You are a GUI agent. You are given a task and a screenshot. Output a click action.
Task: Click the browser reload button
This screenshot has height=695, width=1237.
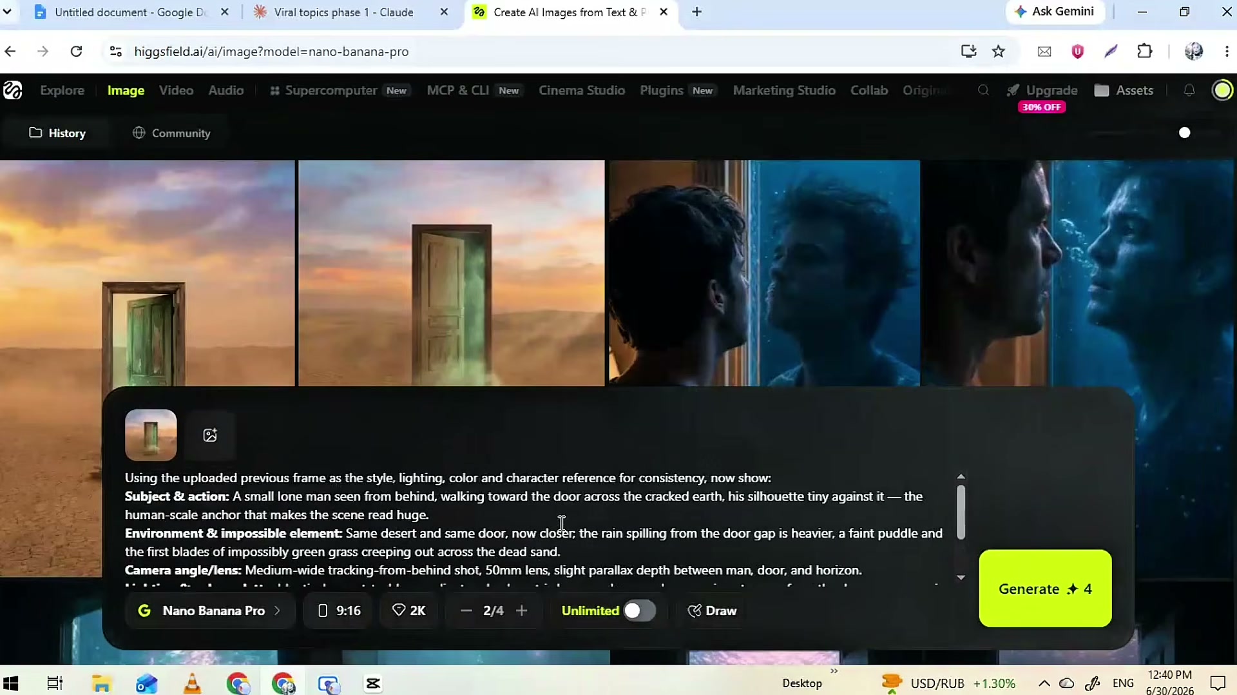click(76, 52)
